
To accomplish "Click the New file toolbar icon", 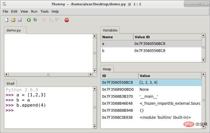I will coord(6,20).
